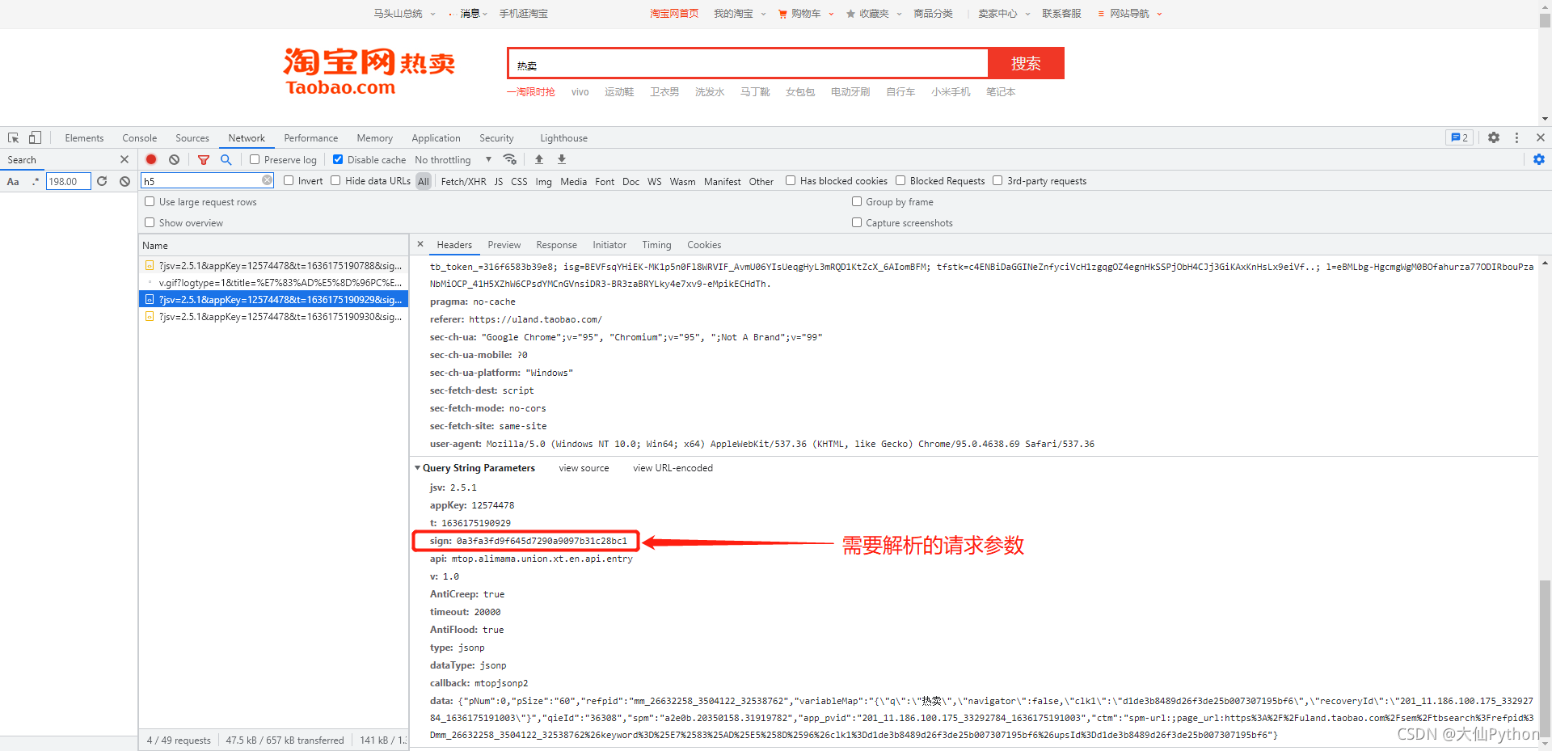Tick the Invert filter checkbox

click(289, 180)
